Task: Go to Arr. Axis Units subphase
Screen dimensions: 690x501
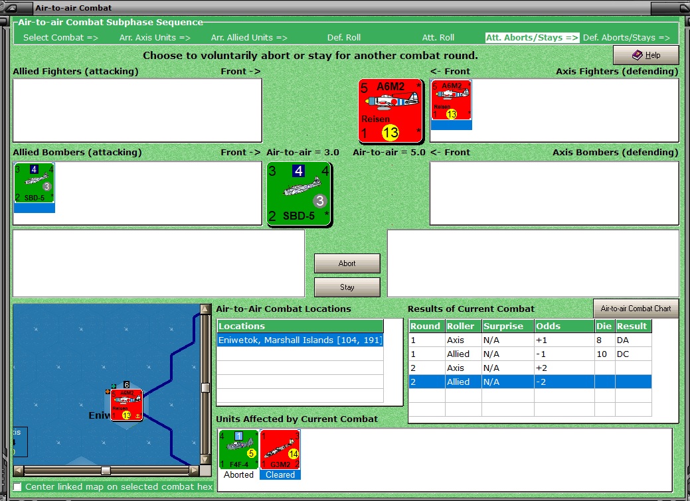Action: [155, 38]
